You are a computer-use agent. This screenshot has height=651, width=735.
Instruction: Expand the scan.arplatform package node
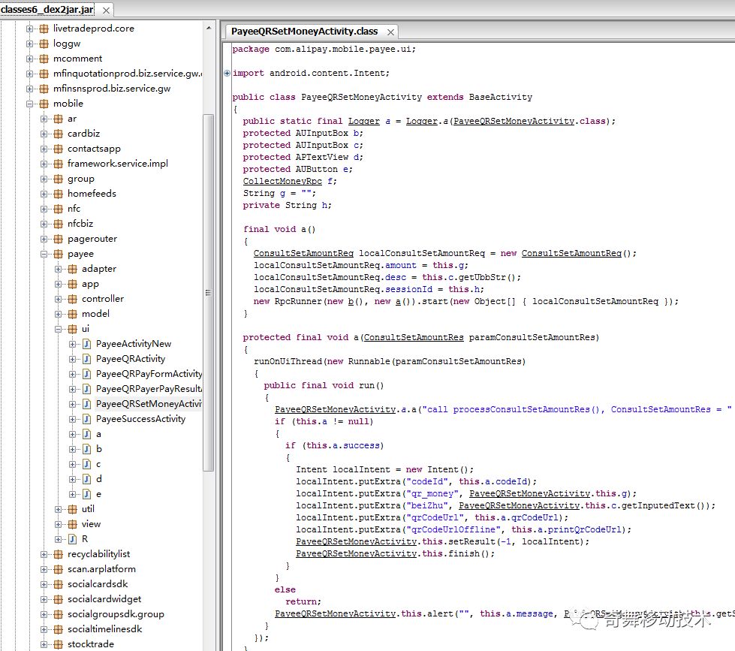(x=44, y=569)
